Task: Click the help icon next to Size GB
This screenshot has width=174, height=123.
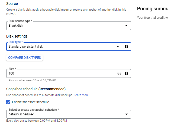Action: (x=126, y=73)
